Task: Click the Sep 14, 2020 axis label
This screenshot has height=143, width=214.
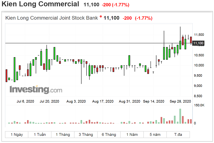Action: pos(153,102)
